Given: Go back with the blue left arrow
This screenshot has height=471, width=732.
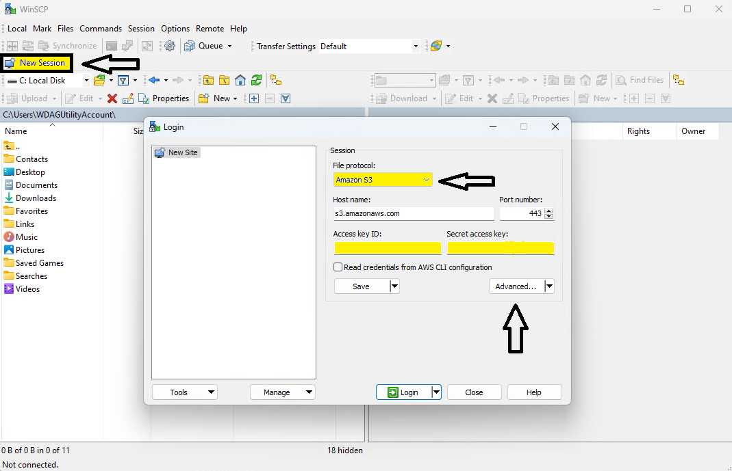Looking at the screenshot, I should point(154,80).
